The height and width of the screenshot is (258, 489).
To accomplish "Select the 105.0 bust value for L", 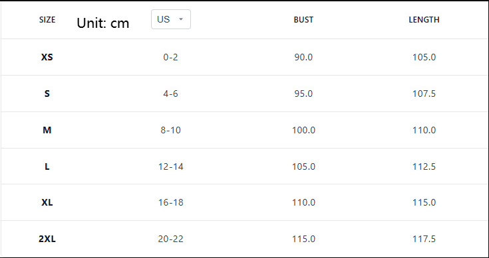I will pos(303,166).
